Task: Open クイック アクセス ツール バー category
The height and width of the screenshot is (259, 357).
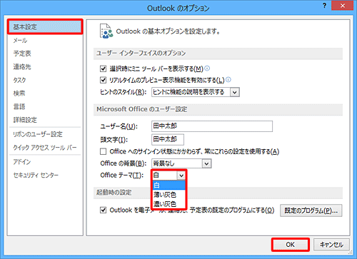Action: point(45,148)
